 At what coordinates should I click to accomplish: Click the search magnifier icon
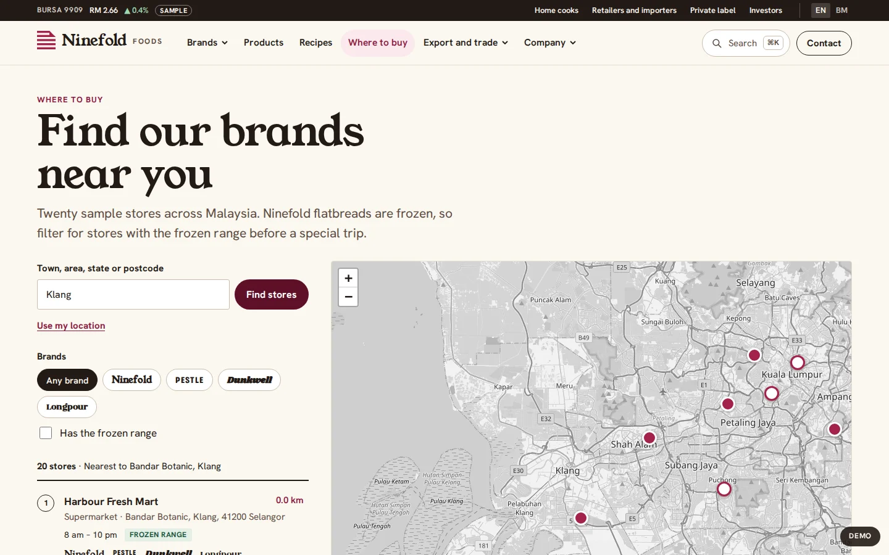click(x=717, y=43)
